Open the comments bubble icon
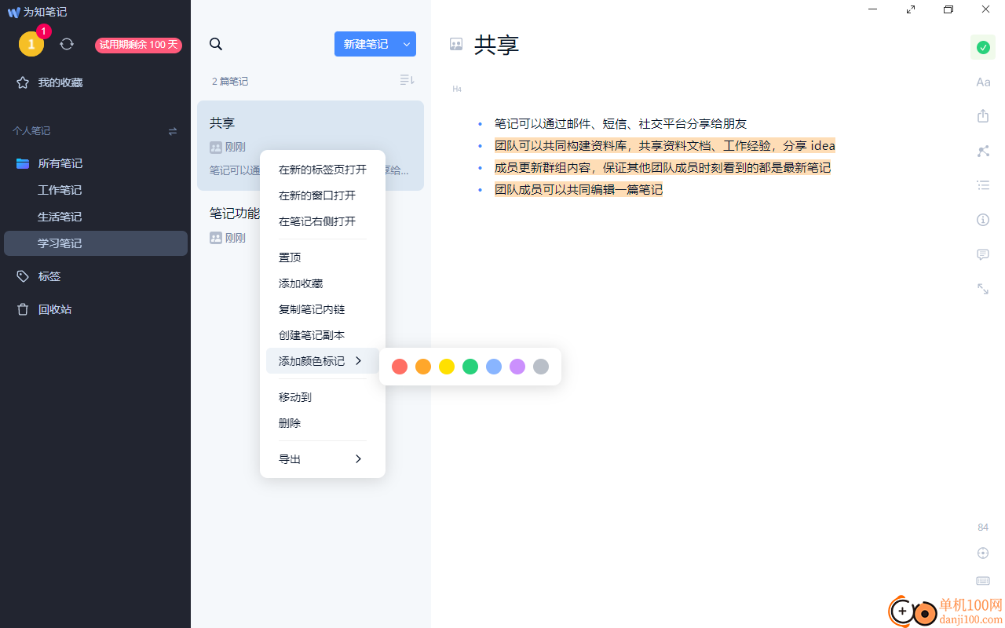Viewport: 1005px width, 628px height. click(983, 254)
